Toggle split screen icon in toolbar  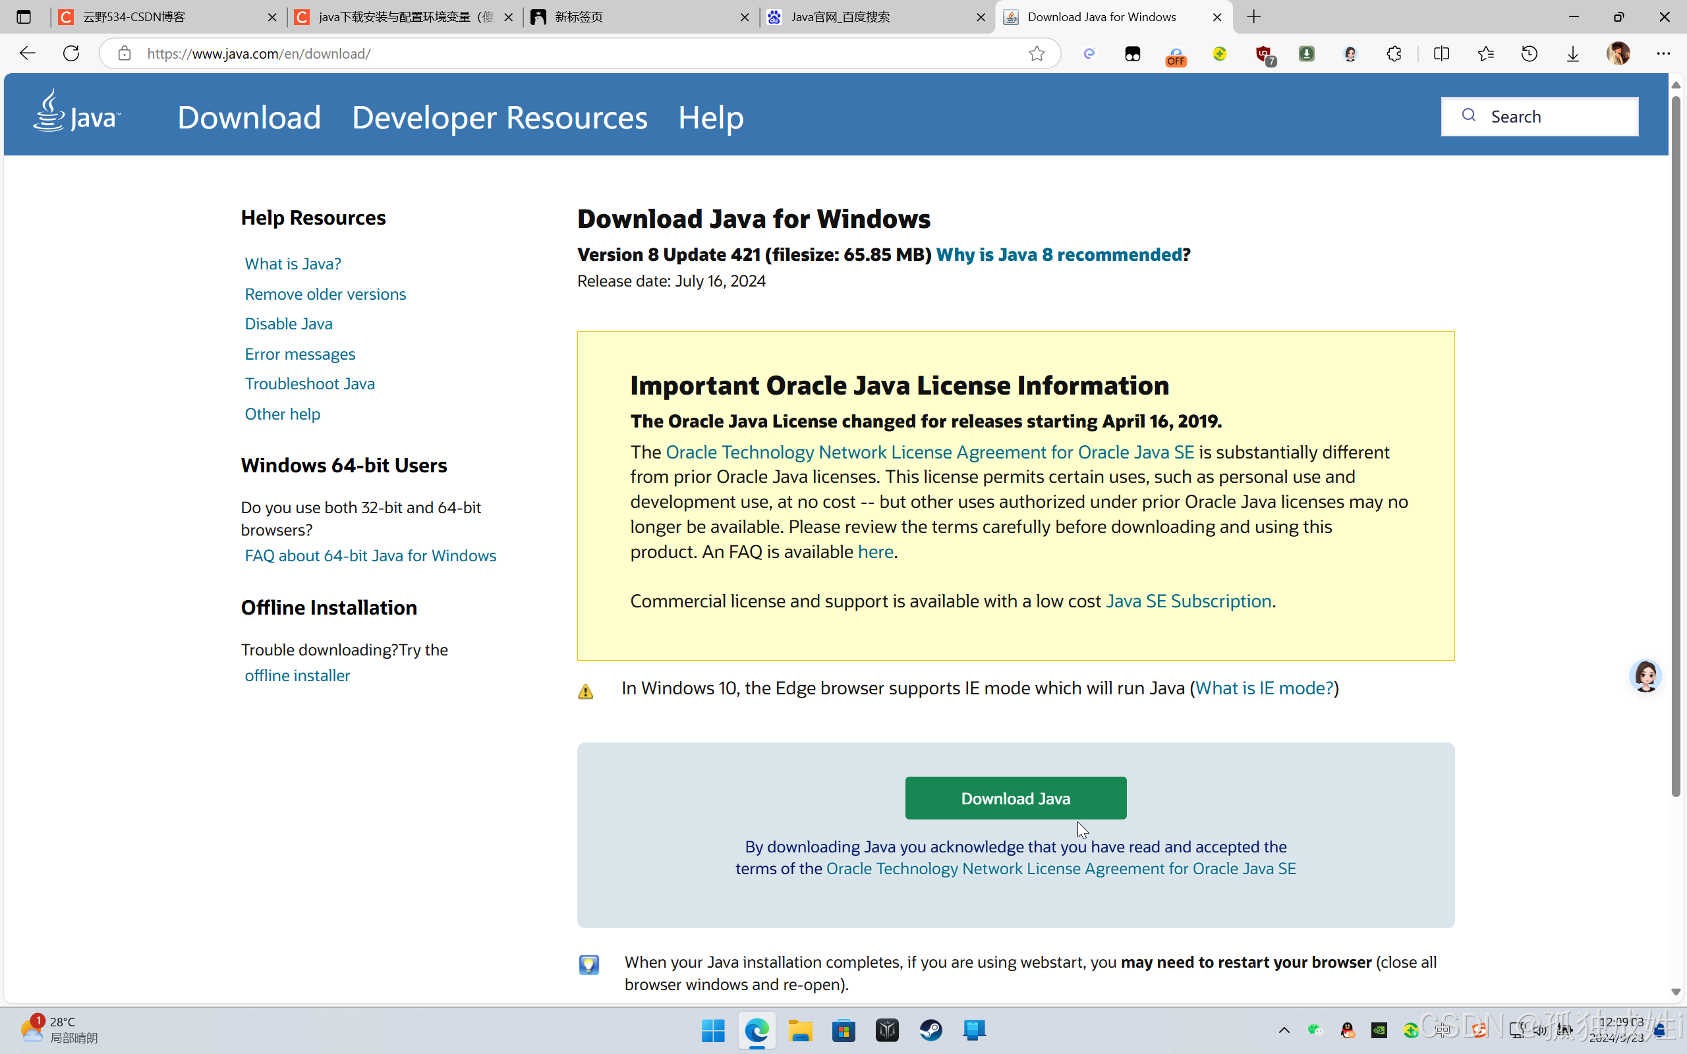(x=1441, y=53)
